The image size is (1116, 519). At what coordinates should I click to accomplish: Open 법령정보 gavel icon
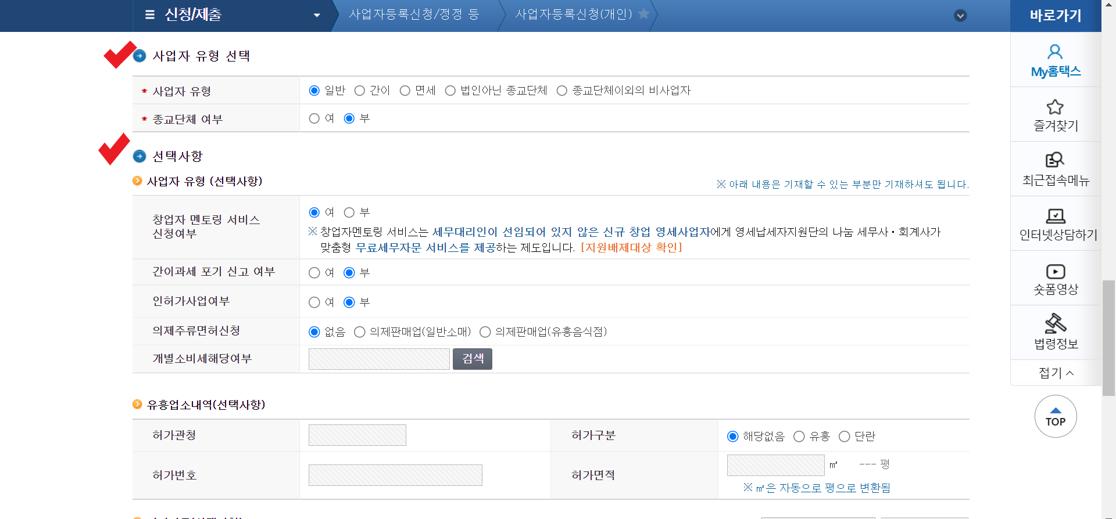(x=1056, y=323)
